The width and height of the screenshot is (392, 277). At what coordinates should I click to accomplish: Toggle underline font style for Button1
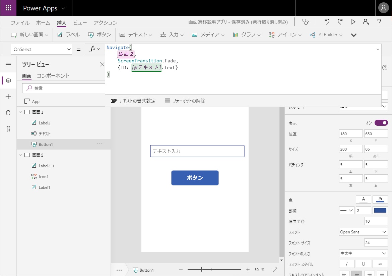[363, 264]
